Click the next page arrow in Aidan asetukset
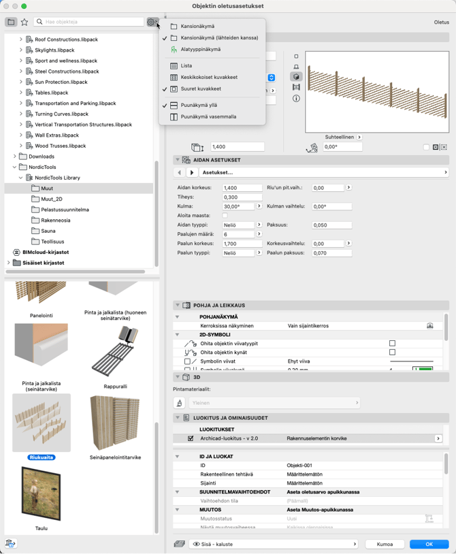The height and width of the screenshot is (554, 456). pyautogui.click(x=192, y=173)
